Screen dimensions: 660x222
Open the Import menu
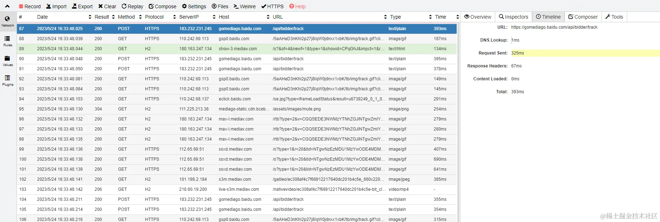point(56,6)
